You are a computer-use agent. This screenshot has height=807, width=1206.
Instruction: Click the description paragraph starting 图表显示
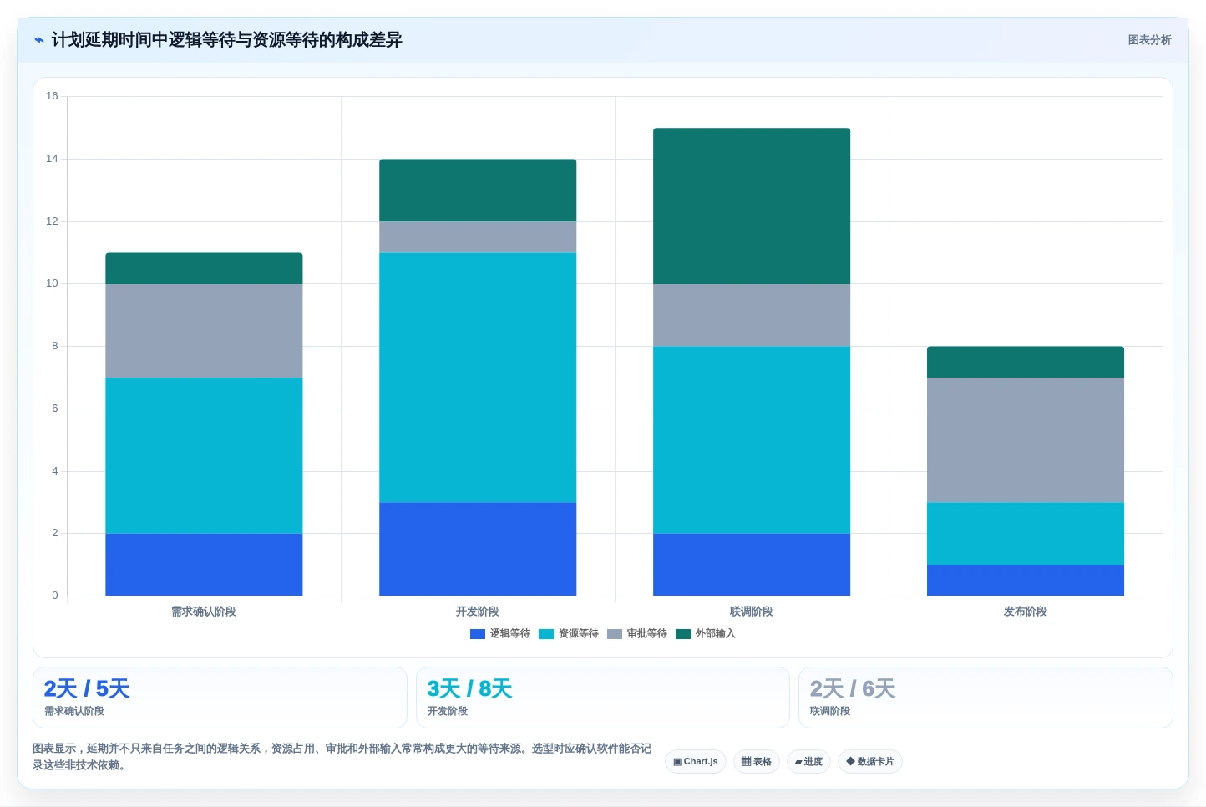[342, 757]
